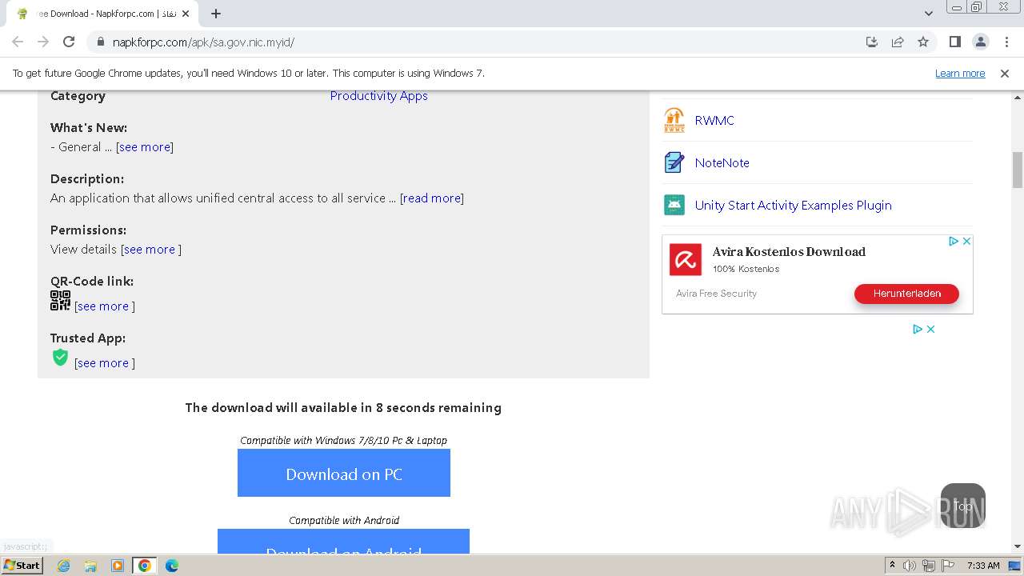The height and width of the screenshot is (576, 1024).
Task: Click the taskbar clock 7:33 AM
Action: coord(983,566)
